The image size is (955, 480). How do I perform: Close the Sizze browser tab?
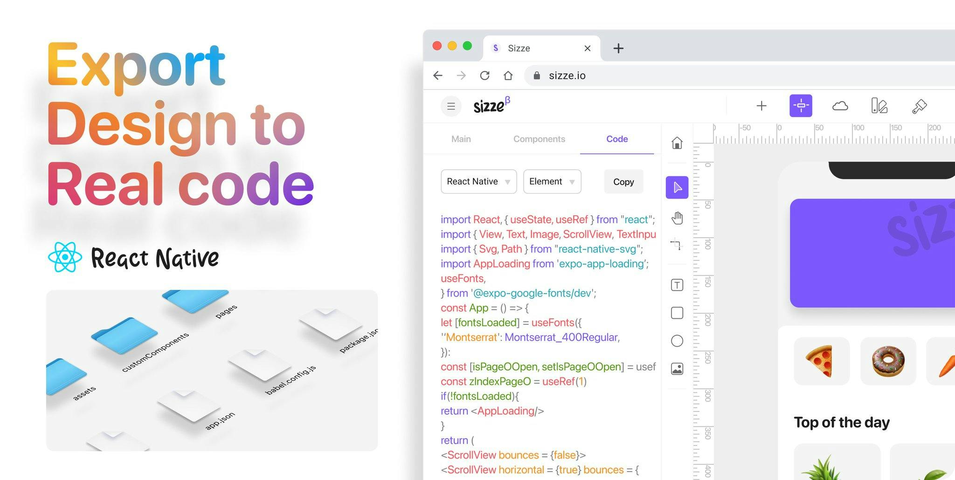click(x=588, y=48)
